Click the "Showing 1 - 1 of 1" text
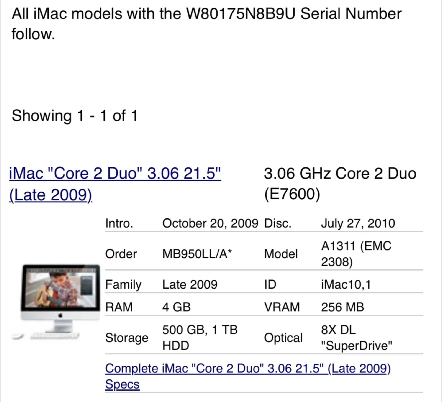This screenshot has width=442, height=402. tap(75, 116)
